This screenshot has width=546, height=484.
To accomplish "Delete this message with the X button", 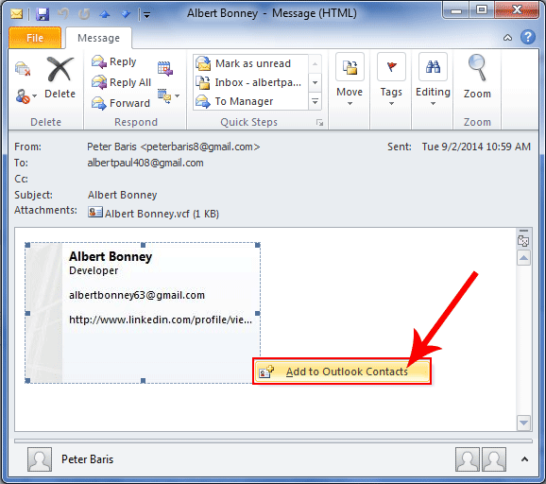I will (x=60, y=78).
